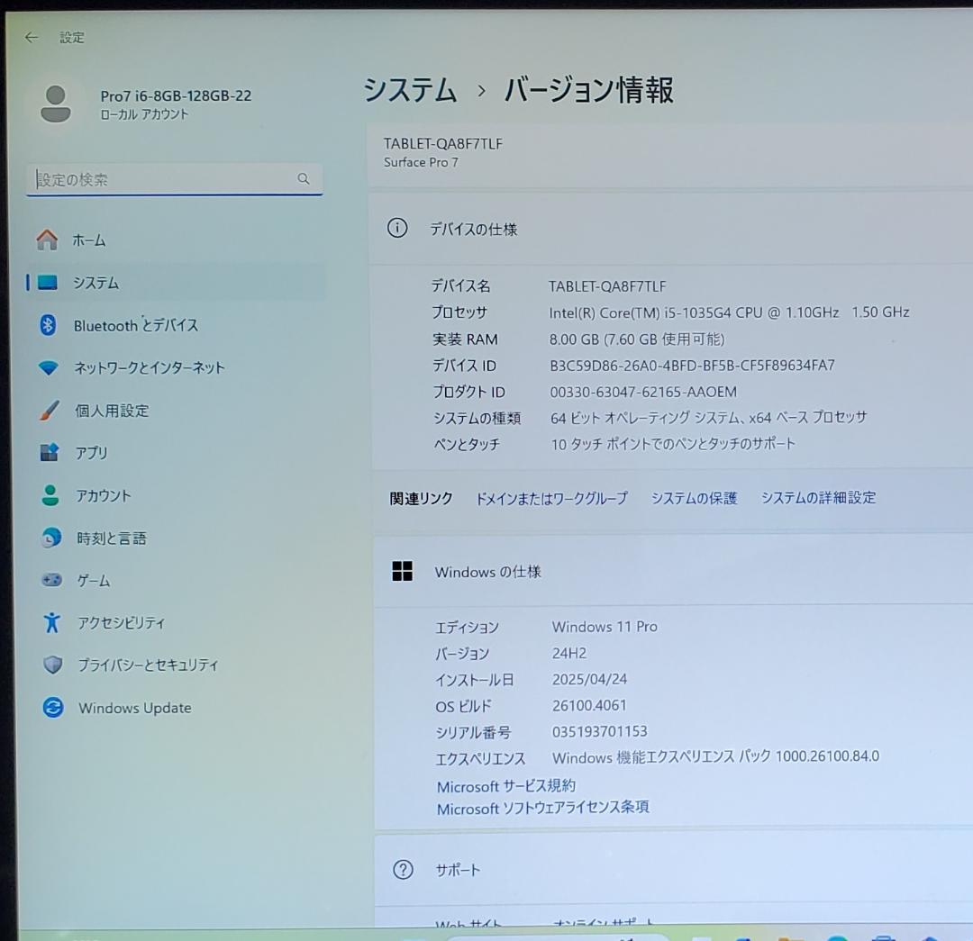Open the システムの詳細設定 link
This screenshot has height=941, width=973.
[x=817, y=498]
